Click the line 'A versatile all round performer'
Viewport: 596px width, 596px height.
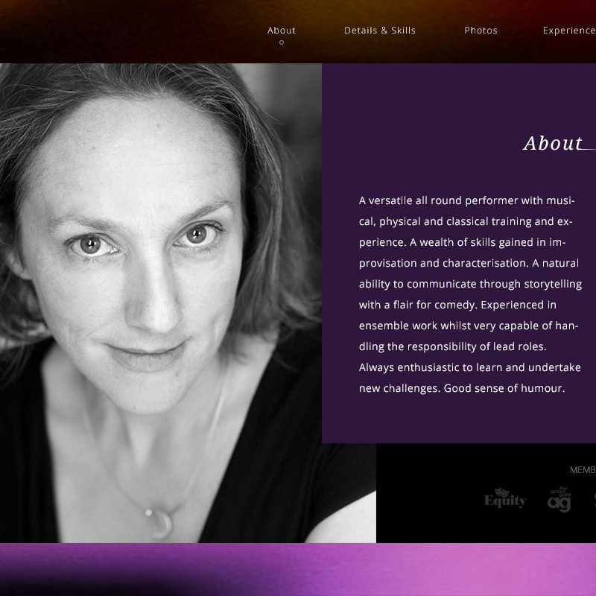coord(438,200)
